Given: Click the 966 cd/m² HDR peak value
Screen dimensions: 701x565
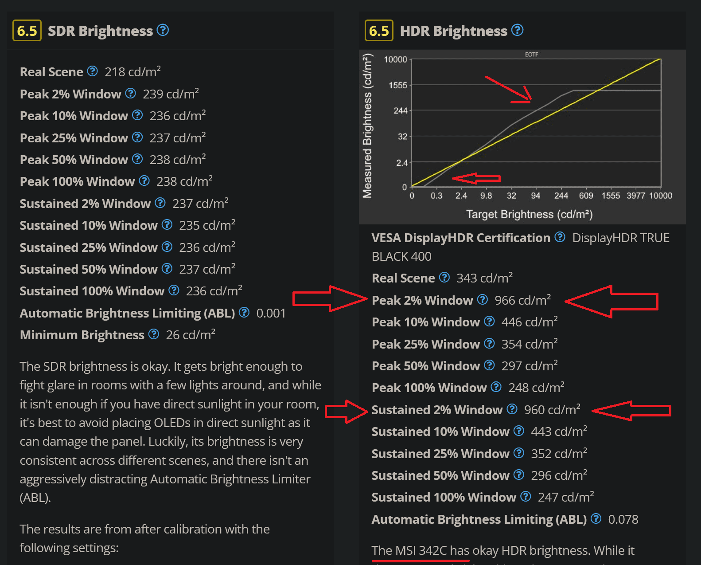Looking at the screenshot, I should pyautogui.click(x=523, y=300).
